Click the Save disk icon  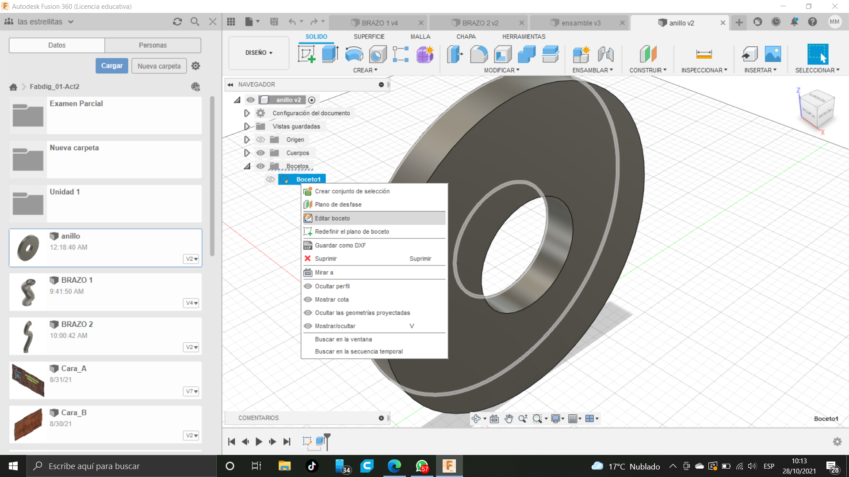pos(274,22)
